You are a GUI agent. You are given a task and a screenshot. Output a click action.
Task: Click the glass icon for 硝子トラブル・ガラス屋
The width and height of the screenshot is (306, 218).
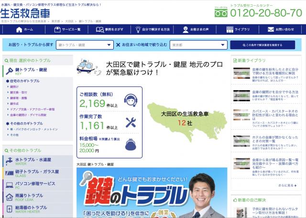click(8, 173)
